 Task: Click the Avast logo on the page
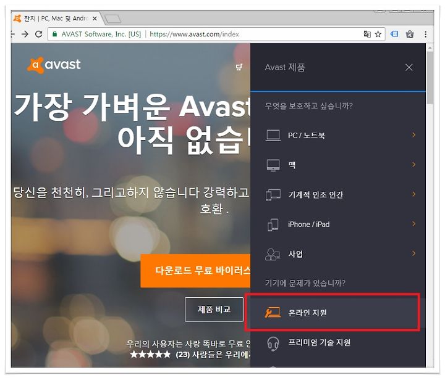tap(54, 65)
